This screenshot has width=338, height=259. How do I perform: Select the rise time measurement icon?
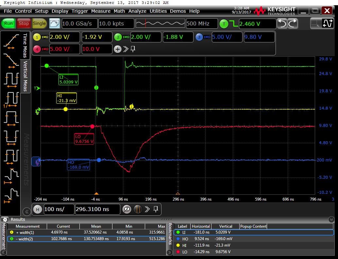tap(11, 41)
